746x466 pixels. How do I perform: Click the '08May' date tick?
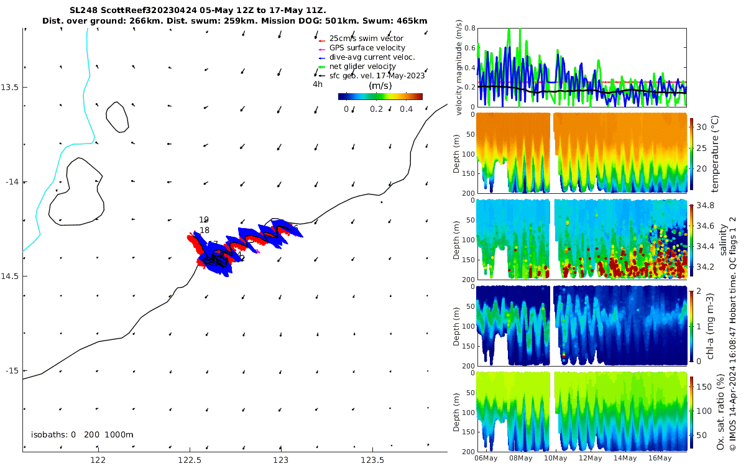[520, 458]
